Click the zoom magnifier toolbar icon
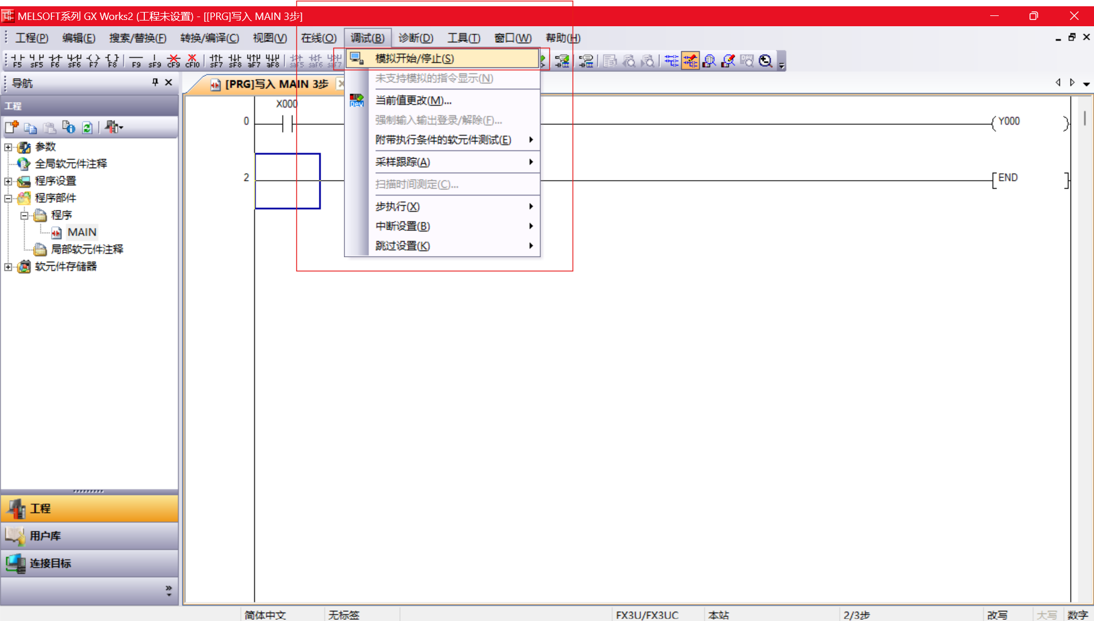This screenshot has height=621, width=1094. pyautogui.click(x=765, y=60)
